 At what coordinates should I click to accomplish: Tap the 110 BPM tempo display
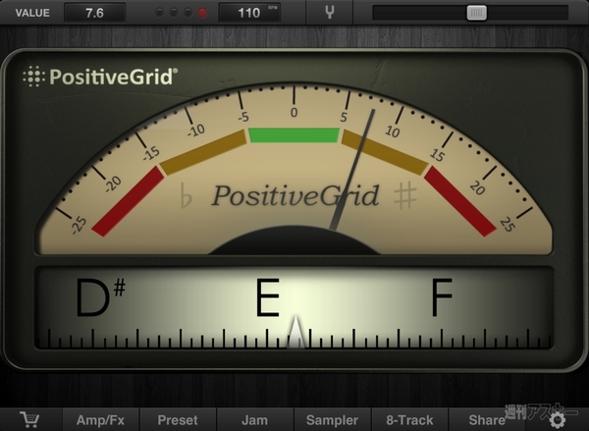point(249,13)
